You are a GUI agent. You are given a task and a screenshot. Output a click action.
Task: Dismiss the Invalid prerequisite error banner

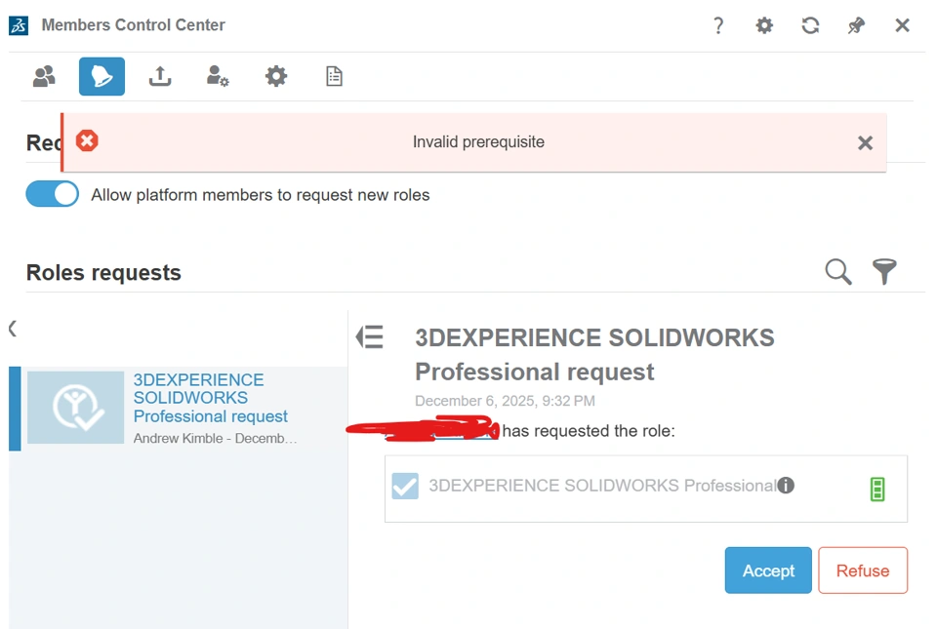[x=865, y=143]
